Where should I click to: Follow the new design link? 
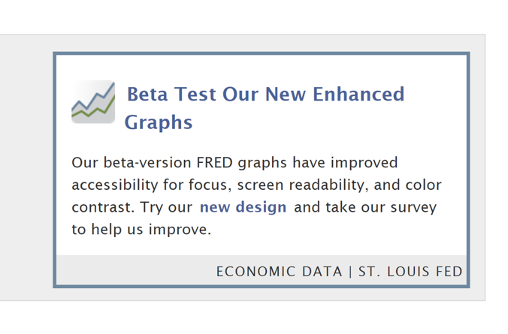pos(243,207)
